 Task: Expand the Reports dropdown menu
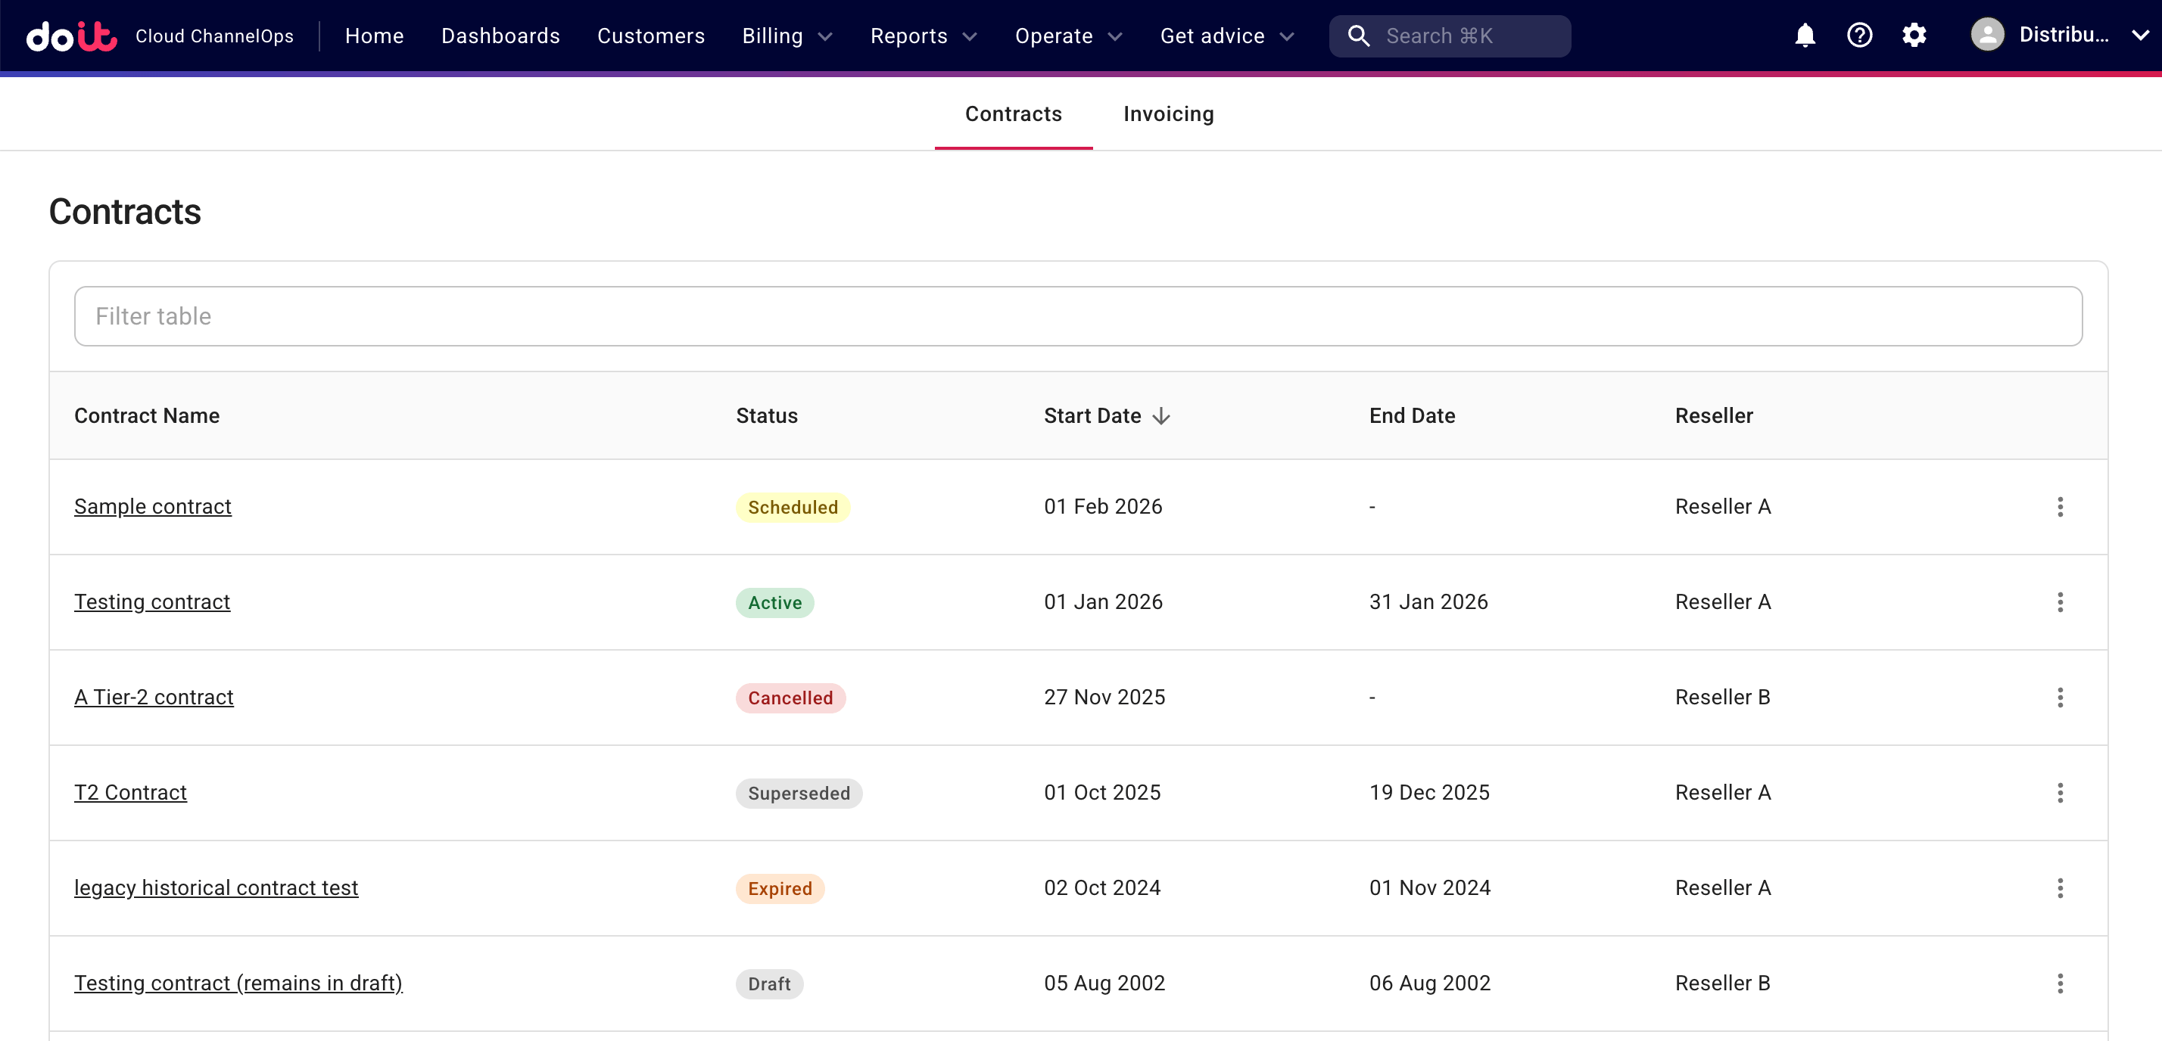pos(922,36)
